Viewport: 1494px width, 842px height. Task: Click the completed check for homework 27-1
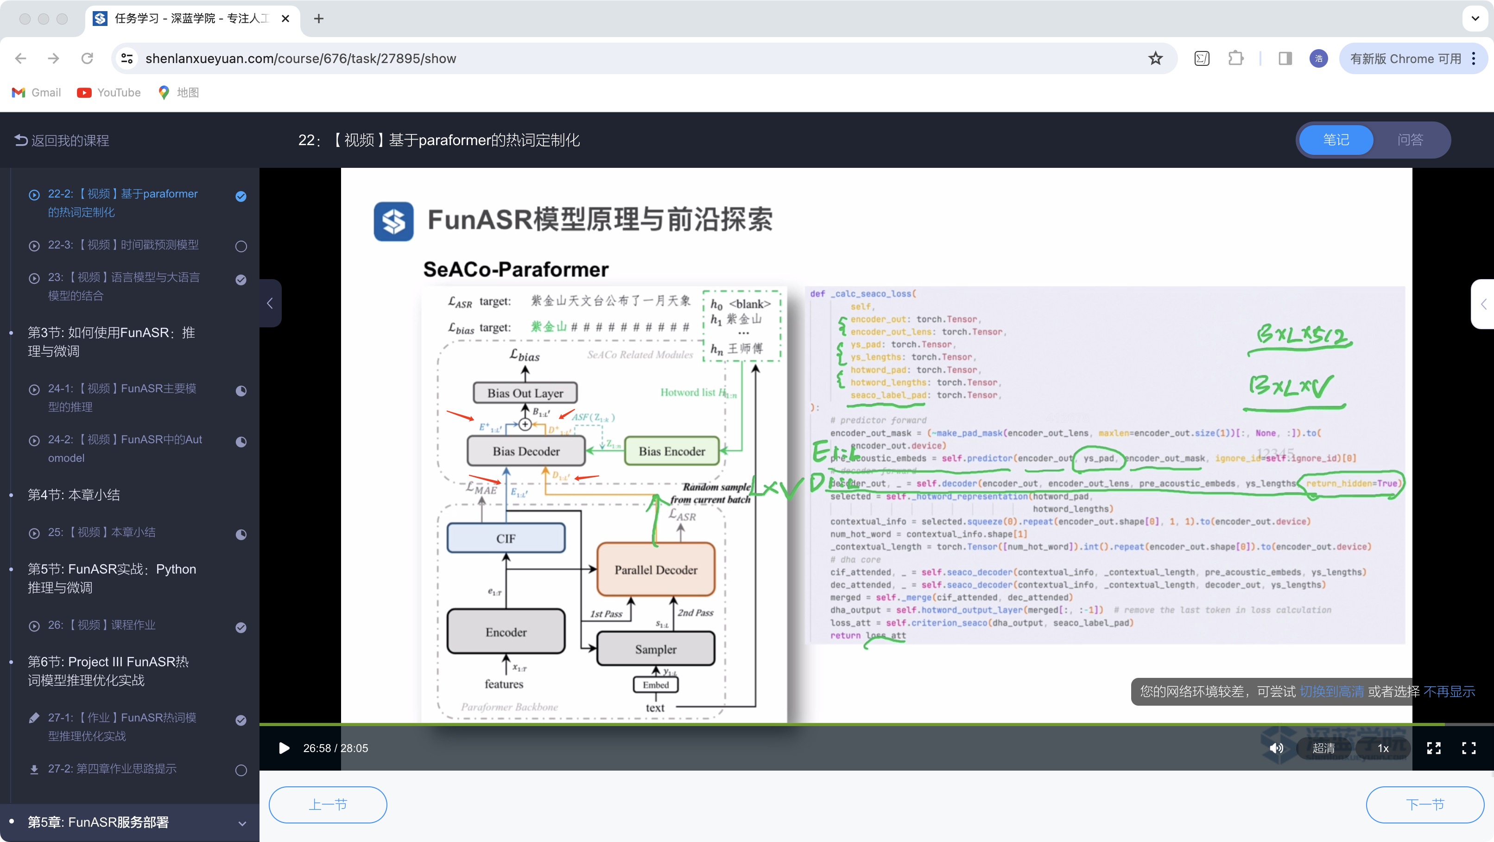[x=241, y=720]
